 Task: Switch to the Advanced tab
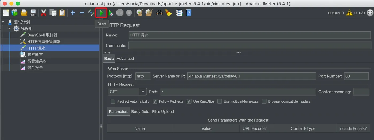[x=125, y=58]
